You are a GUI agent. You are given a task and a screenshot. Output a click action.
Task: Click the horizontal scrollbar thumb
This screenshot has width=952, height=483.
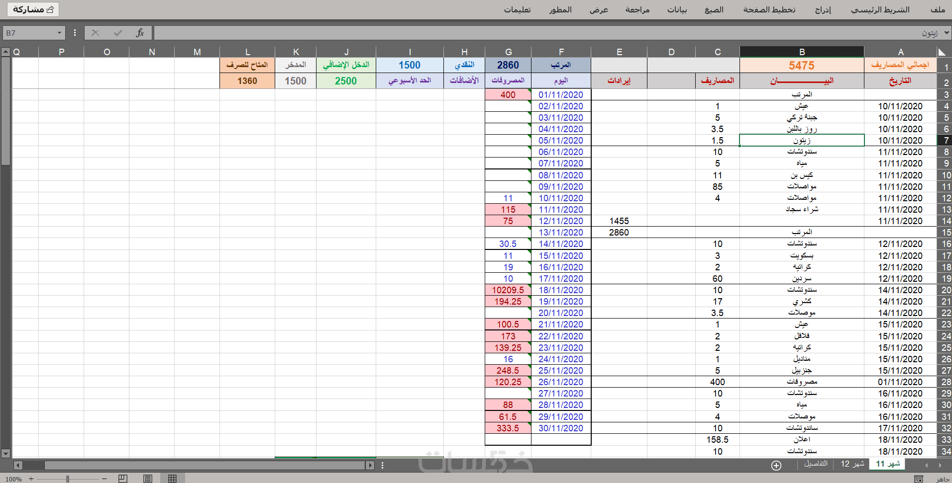pyautogui.click(x=205, y=466)
